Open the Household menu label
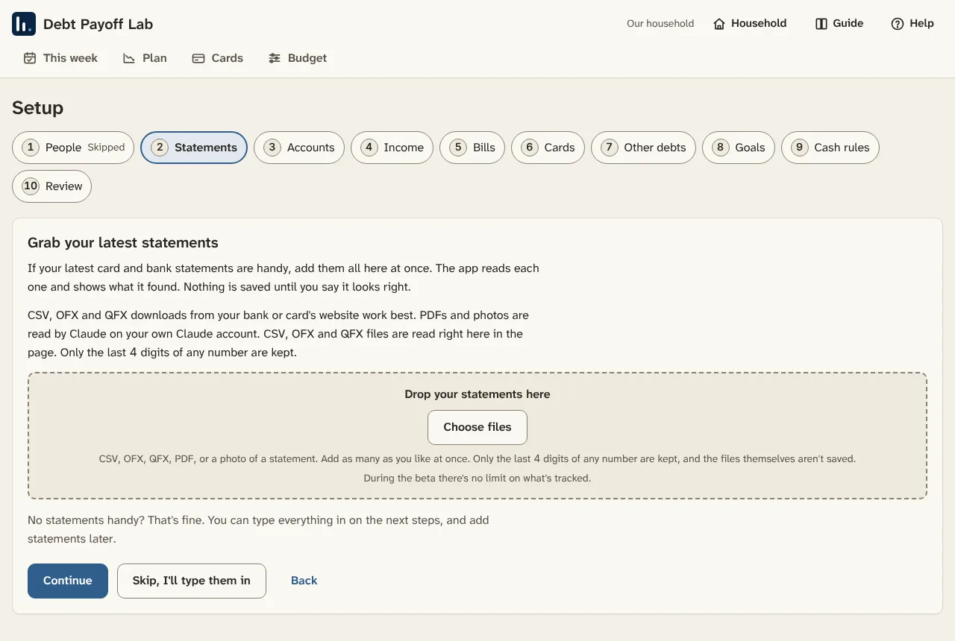The width and height of the screenshot is (955, 641). click(x=759, y=24)
